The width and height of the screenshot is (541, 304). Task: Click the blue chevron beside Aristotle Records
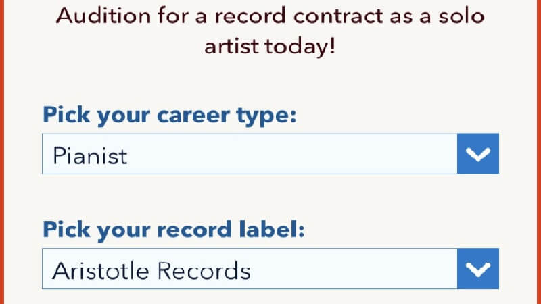(478, 268)
